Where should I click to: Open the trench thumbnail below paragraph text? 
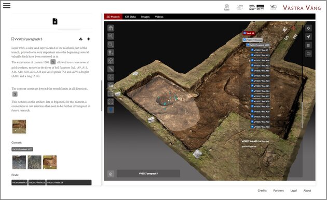point(19,127)
